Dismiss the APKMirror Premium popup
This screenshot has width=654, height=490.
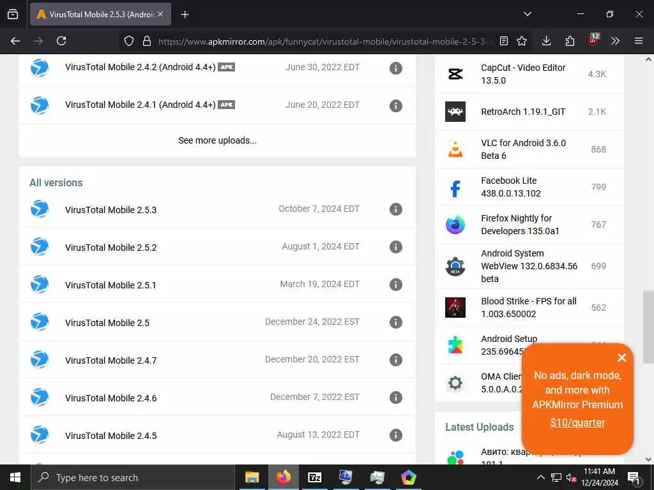click(622, 357)
